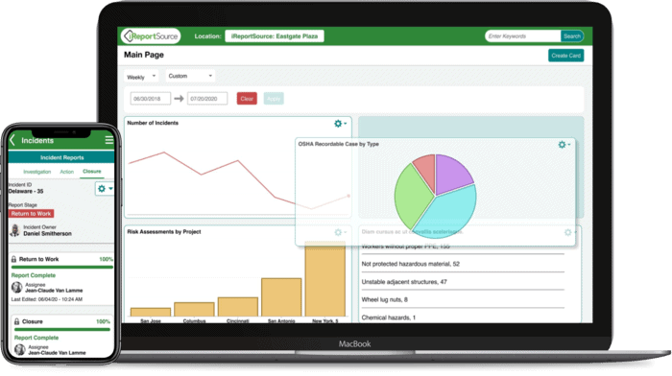Click 'Wheel lug nuts, 8' row
Viewport: 672px width, 376px height.
pos(463,300)
